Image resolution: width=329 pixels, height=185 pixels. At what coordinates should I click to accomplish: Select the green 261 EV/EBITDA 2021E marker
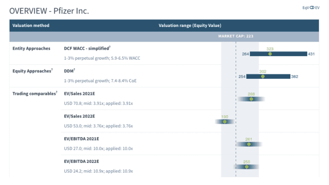[248, 145]
